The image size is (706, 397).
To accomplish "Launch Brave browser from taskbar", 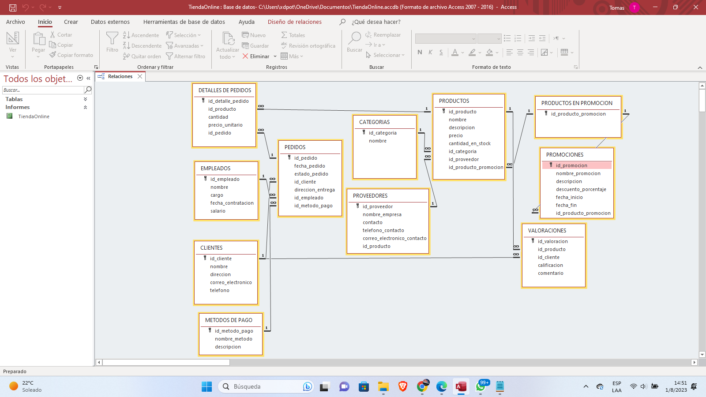I will click(402, 387).
